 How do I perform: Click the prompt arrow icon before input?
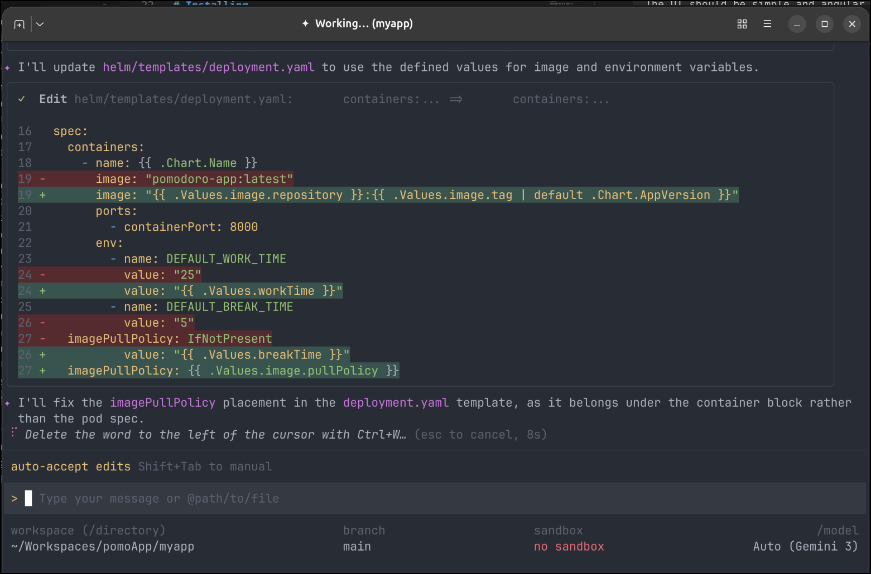15,498
